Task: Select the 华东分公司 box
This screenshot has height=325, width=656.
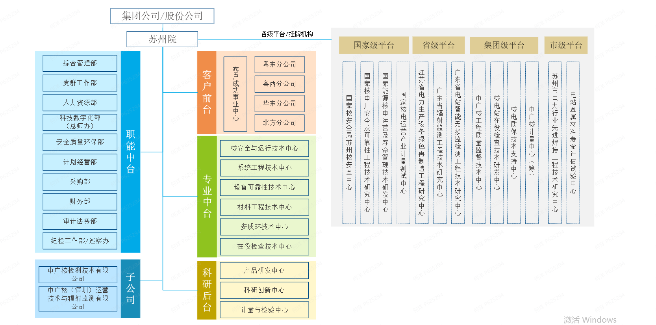Action: [280, 103]
